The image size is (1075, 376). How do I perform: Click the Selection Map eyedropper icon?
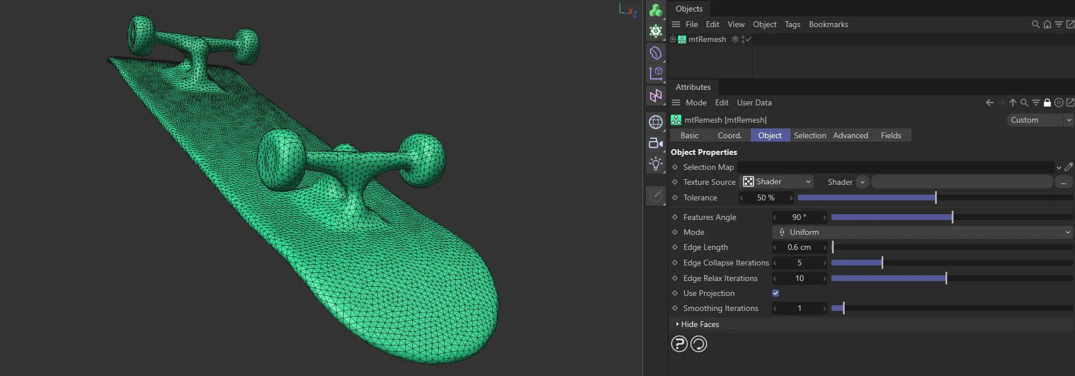pyautogui.click(x=1069, y=167)
